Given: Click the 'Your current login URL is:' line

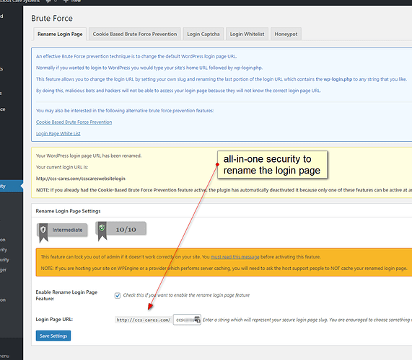Looking at the screenshot, I should [x=62, y=167].
